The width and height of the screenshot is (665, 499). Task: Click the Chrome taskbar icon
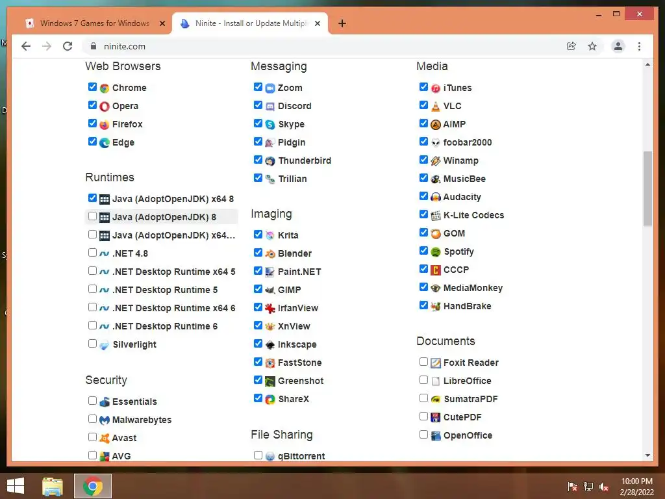(93, 486)
